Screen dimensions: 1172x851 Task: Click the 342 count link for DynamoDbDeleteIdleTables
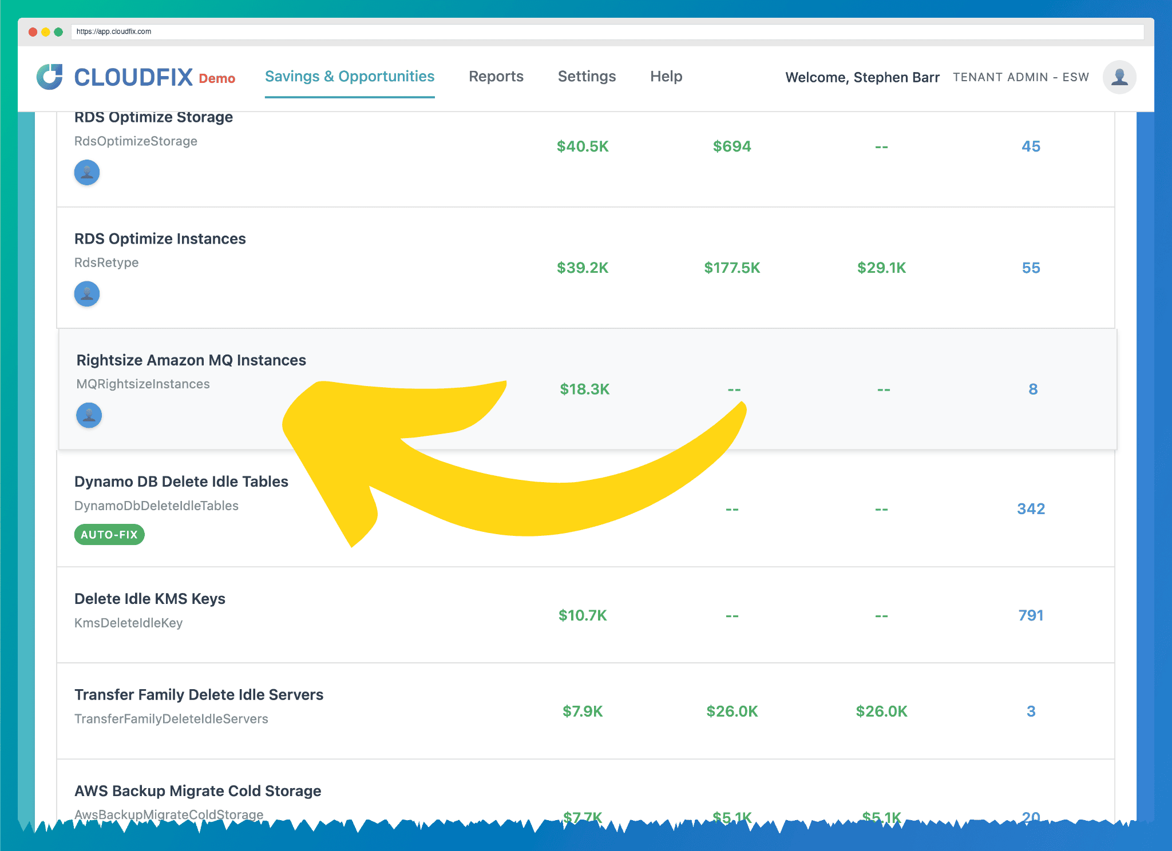coord(1030,508)
